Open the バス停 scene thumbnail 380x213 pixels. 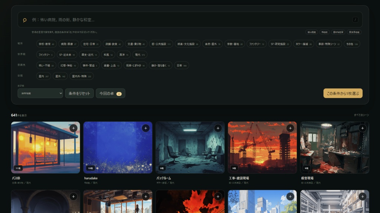click(x=45, y=148)
